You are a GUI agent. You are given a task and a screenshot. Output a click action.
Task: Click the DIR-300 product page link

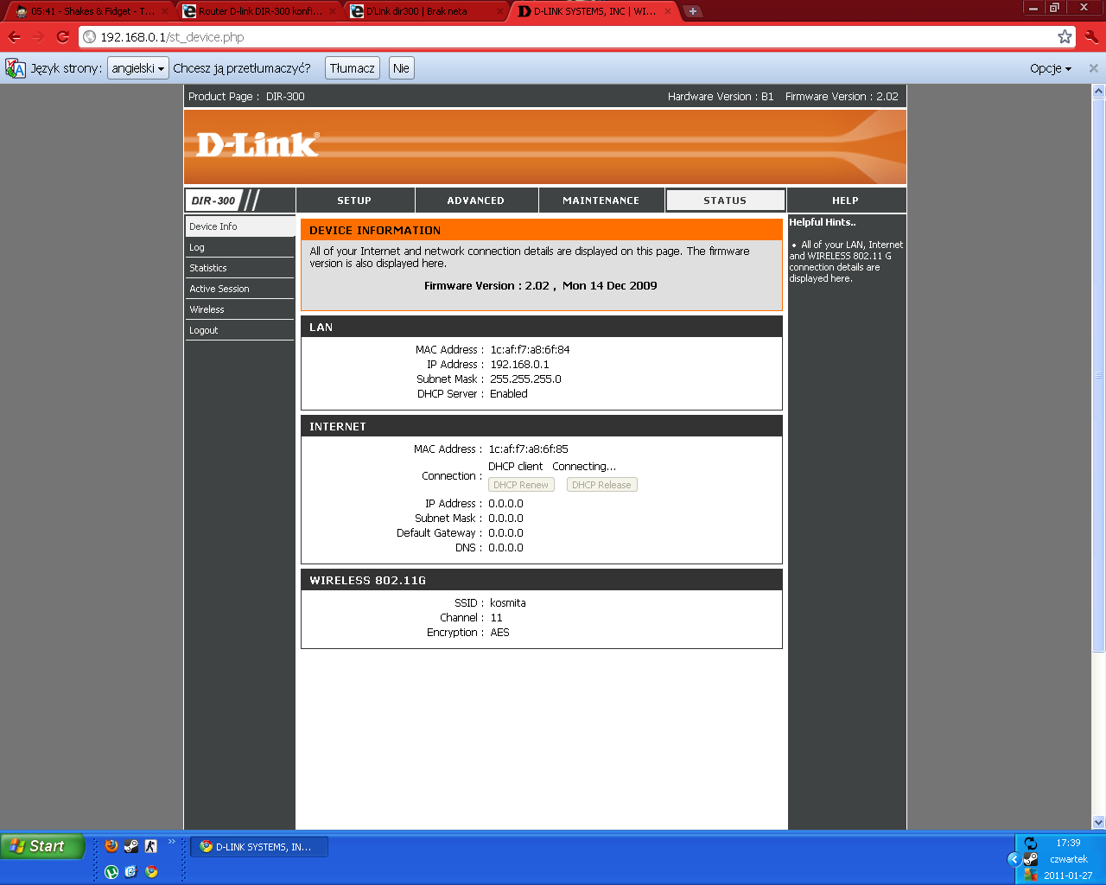(285, 97)
